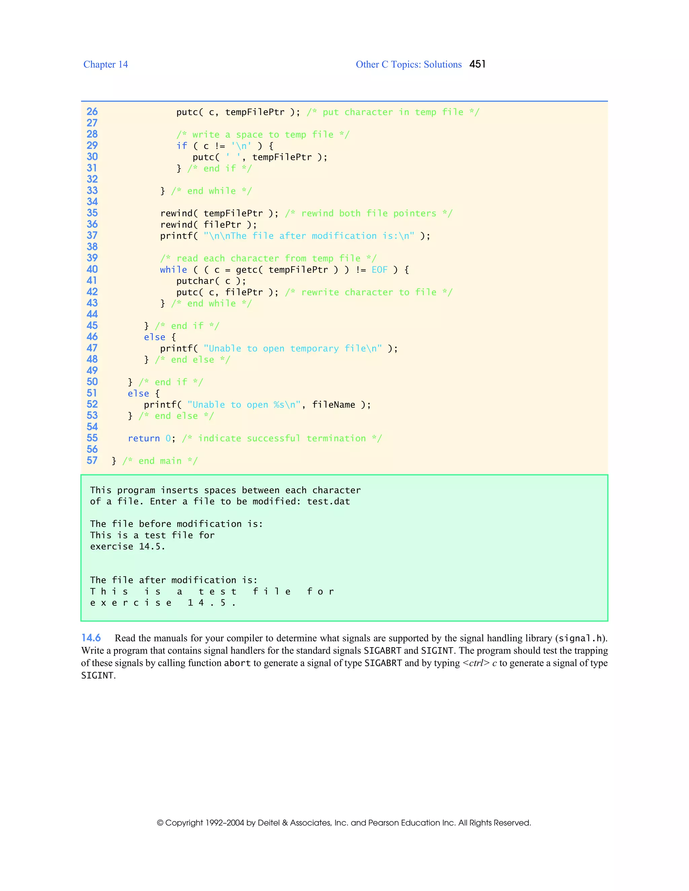Screen dimensions: 689x891
Task: Click the final 'SIGINT.' at paragraph end
Action: [98, 675]
